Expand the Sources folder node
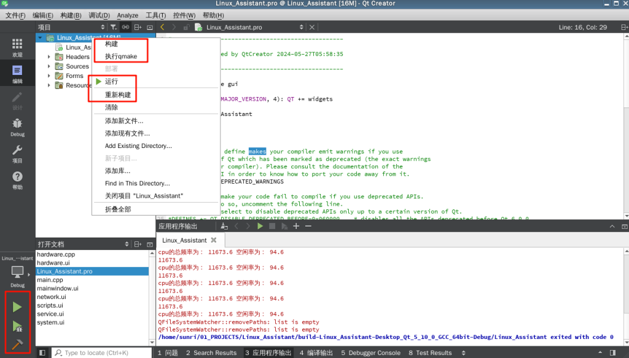Image resolution: width=629 pixels, height=358 pixels. 49,66
